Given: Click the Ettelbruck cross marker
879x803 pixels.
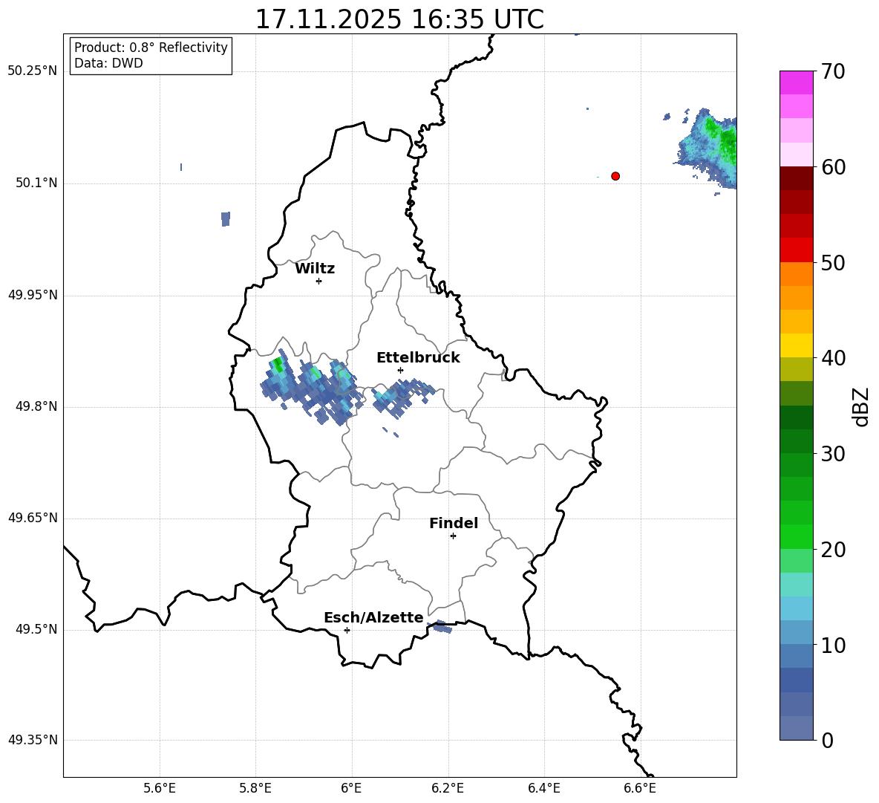Looking at the screenshot, I should click(400, 370).
